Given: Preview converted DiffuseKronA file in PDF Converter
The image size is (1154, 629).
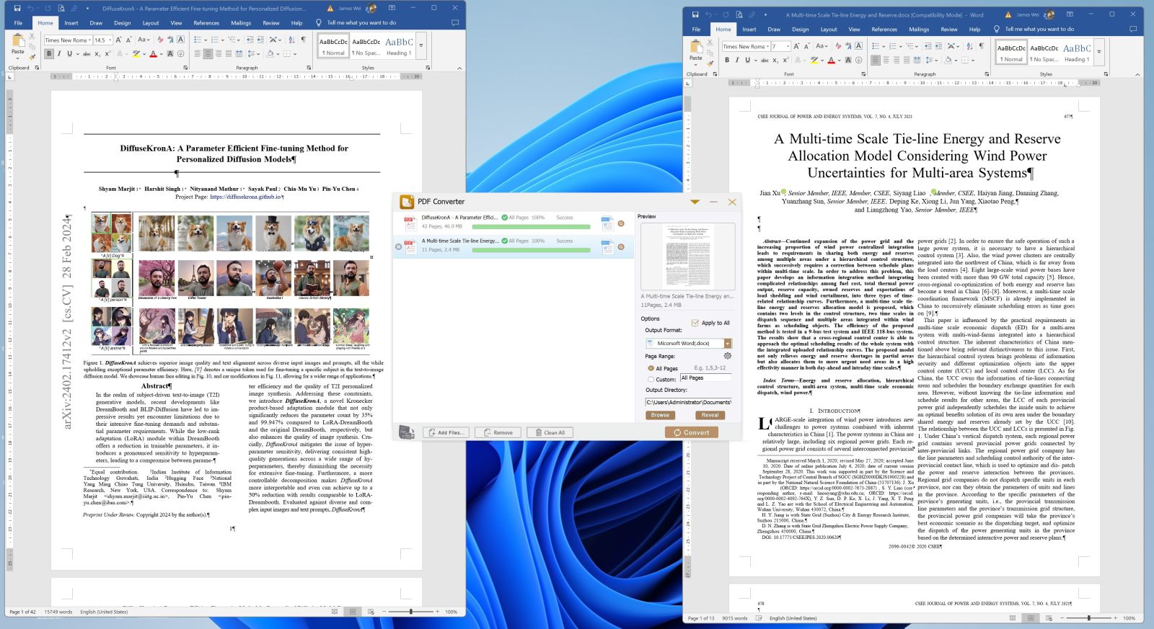Looking at the screenshot, I should coord(621,224).
